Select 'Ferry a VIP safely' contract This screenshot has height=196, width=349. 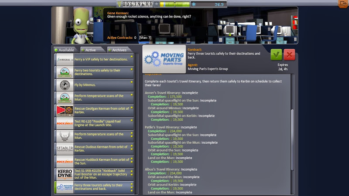coord(94,59)
